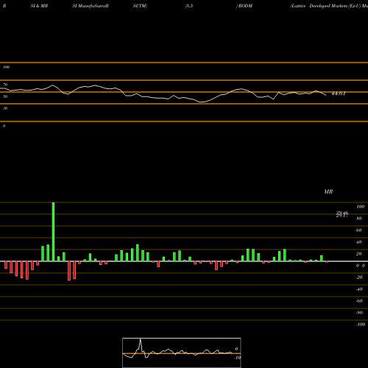Click the MR axis label 60

[x=359, y=230]
